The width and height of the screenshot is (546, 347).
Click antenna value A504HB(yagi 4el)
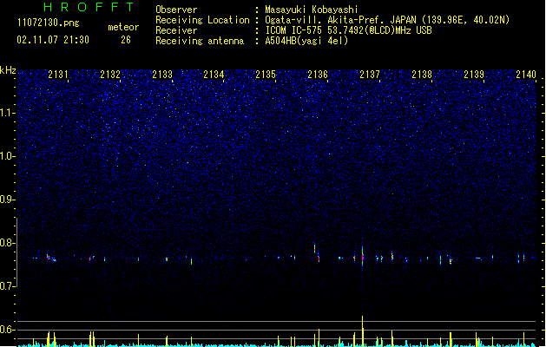click(x=306, y=41)
